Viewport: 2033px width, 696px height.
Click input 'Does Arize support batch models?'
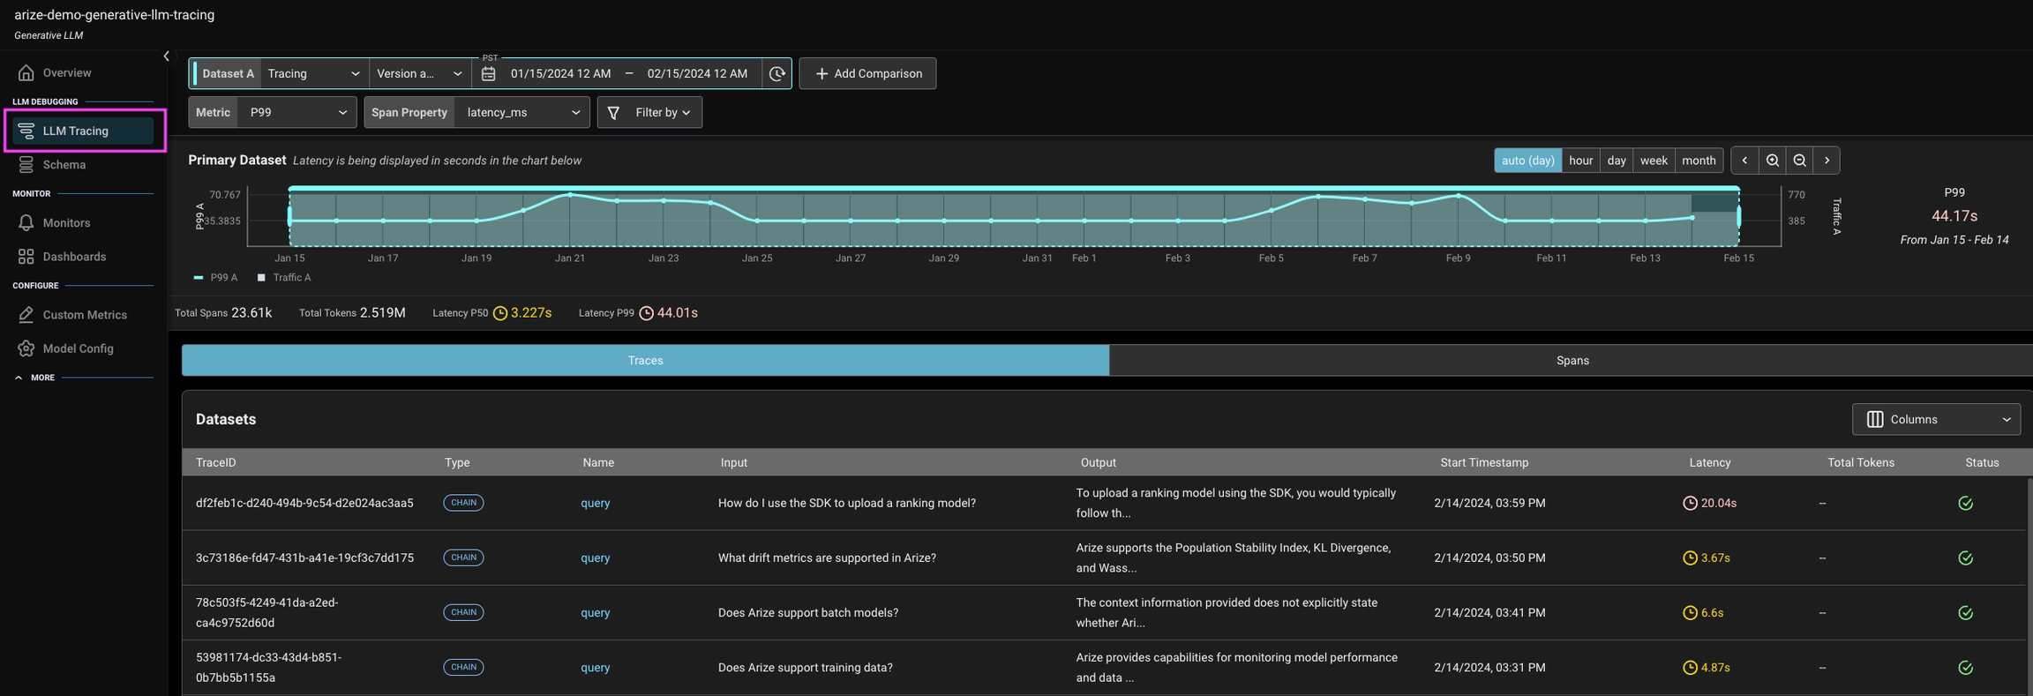pos(808,612)
